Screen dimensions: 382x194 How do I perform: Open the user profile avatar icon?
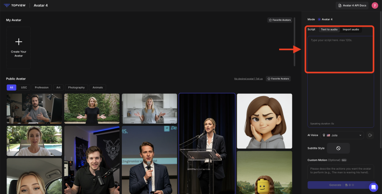[x=375, y=6]
